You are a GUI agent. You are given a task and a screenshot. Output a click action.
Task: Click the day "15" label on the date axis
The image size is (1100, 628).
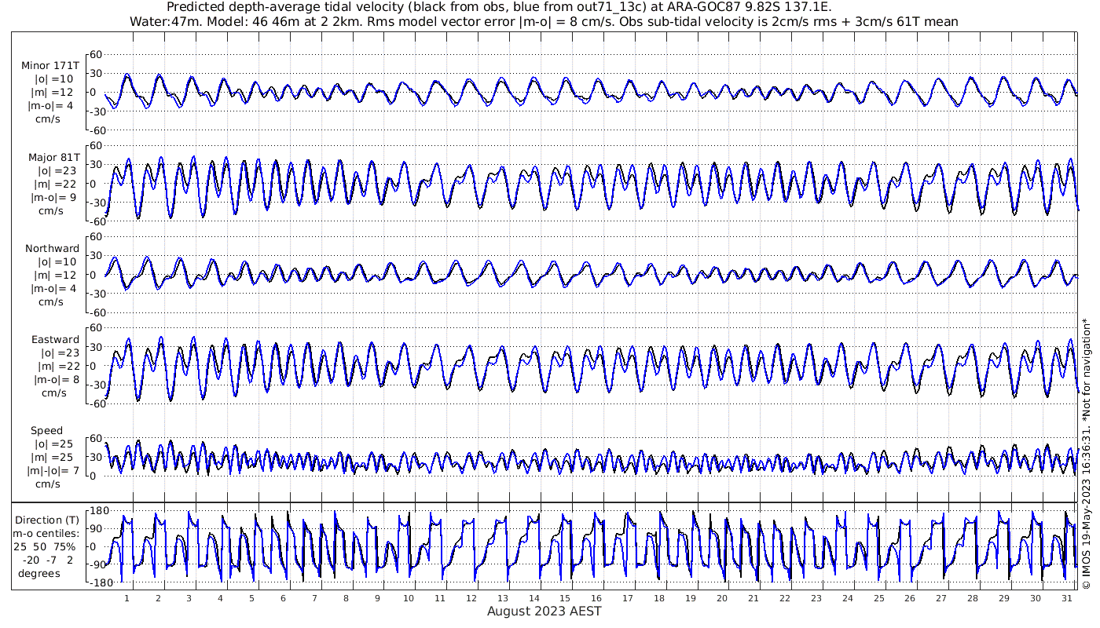coord(565,598)
